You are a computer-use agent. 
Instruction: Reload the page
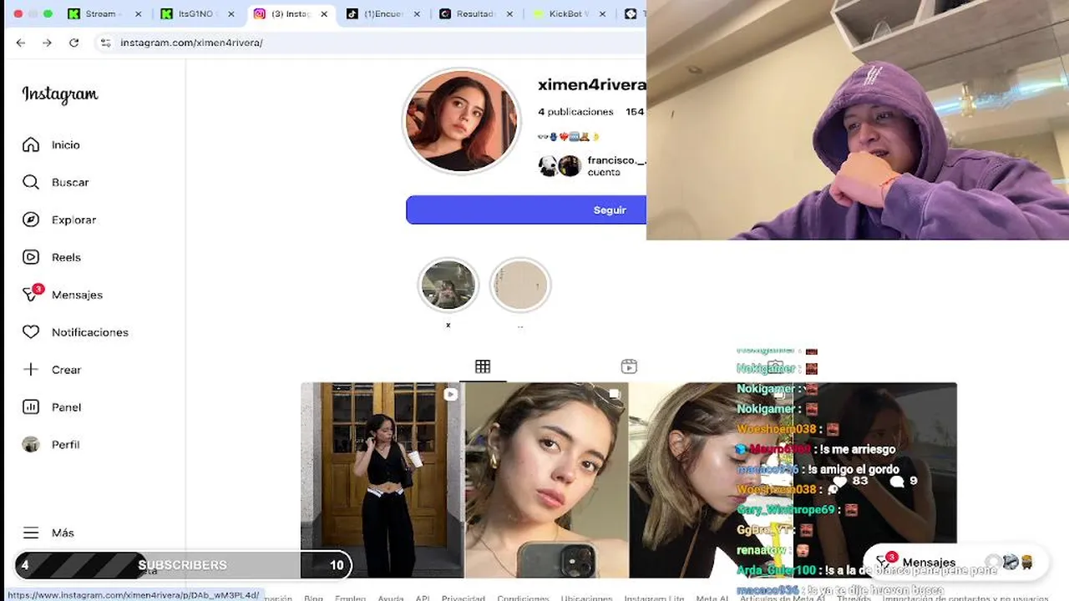tap(73, 43)
